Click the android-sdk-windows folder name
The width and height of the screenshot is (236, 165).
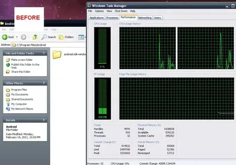[75, 54]
